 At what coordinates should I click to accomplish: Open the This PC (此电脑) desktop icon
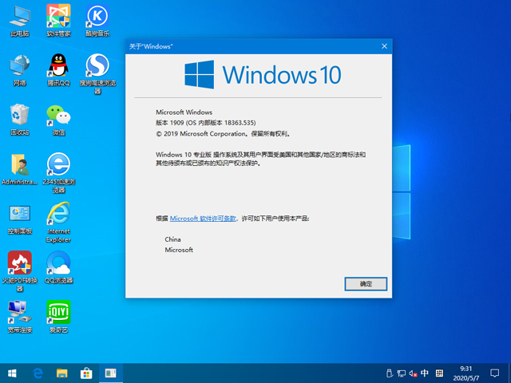[20, 20]
